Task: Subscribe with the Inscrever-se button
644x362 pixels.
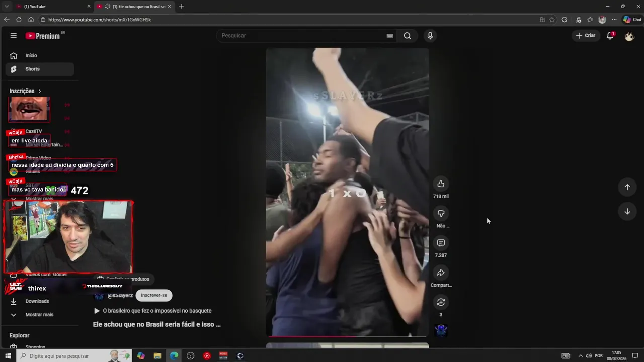Action: 154,295
